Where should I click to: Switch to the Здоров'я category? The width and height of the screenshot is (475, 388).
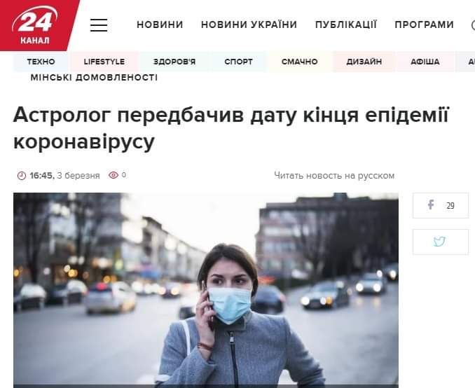tap(174, 62)
